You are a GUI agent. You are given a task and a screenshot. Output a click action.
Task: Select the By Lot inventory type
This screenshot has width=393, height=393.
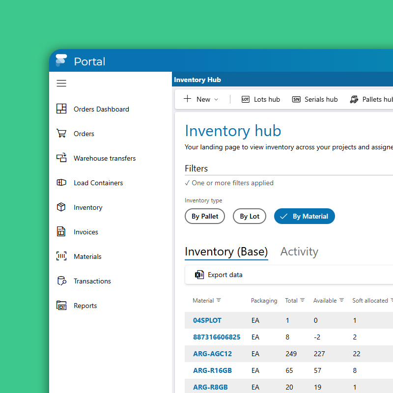click(250, 216)
